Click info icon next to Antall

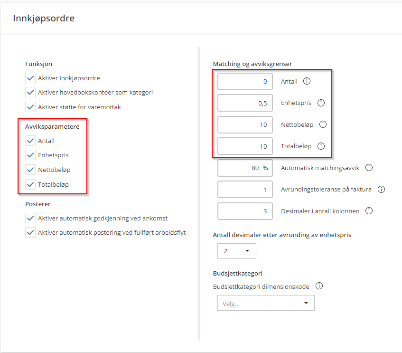coord(307,81)
